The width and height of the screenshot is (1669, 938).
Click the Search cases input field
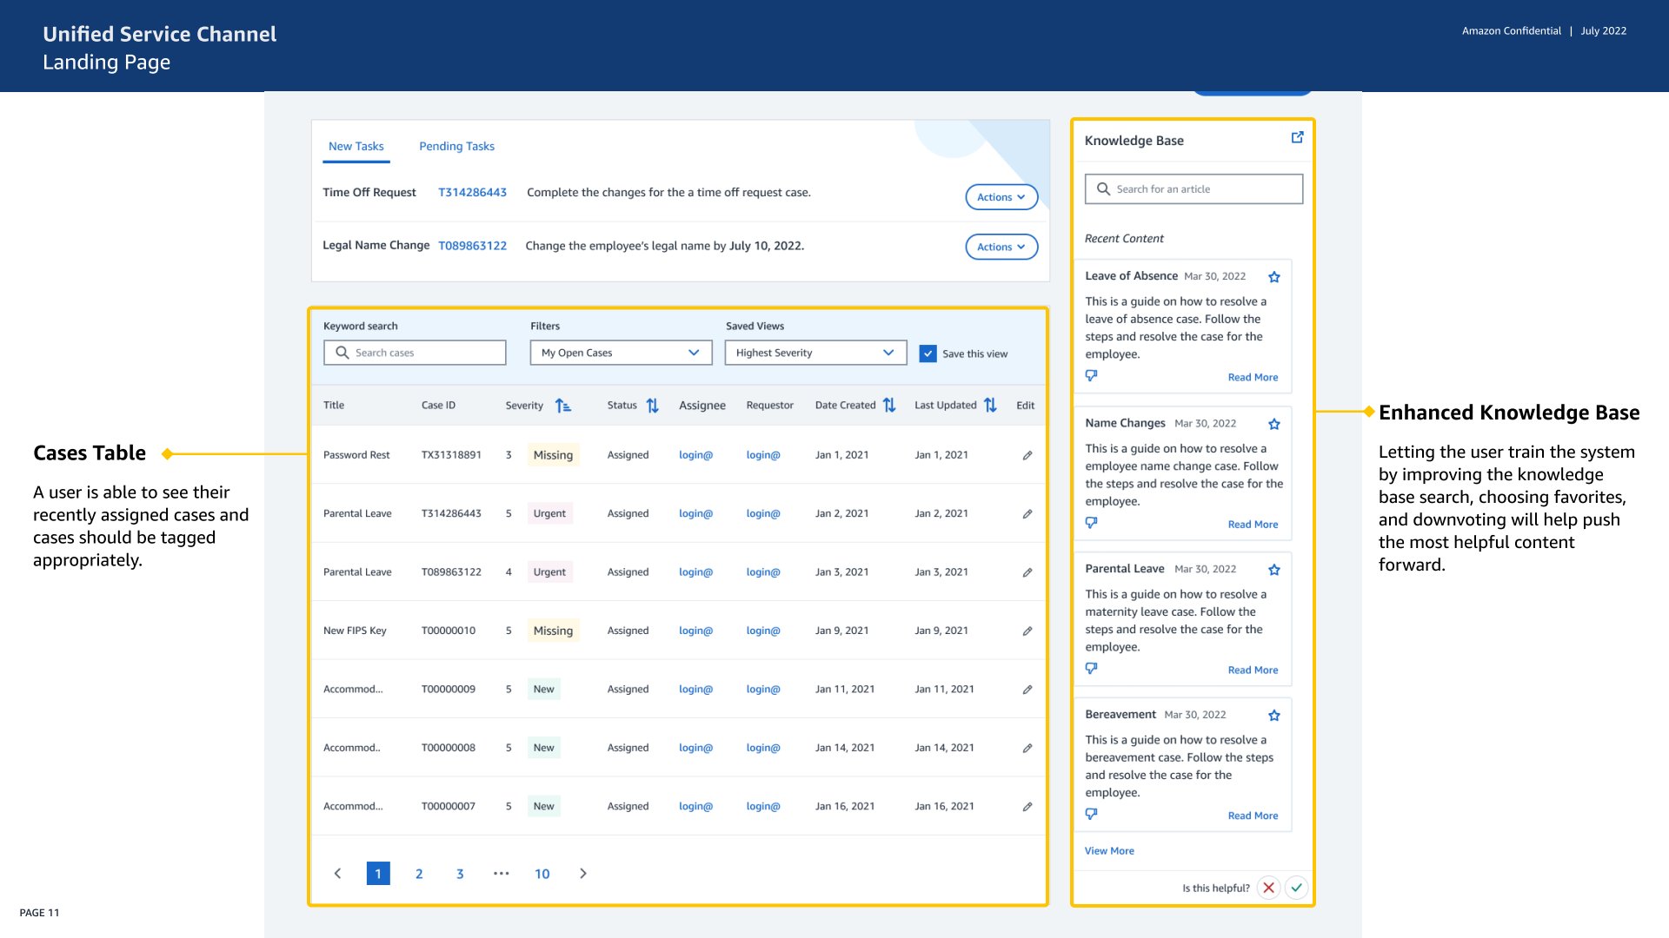416,353
